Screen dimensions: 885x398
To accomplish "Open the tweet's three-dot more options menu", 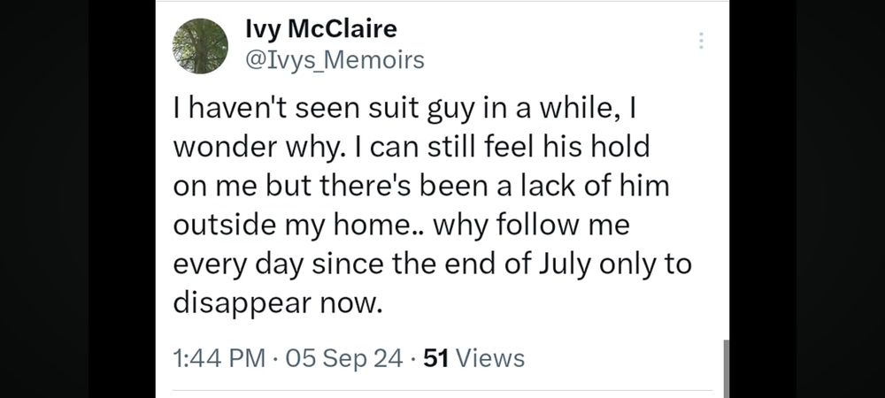I will (x=702, y=41).
